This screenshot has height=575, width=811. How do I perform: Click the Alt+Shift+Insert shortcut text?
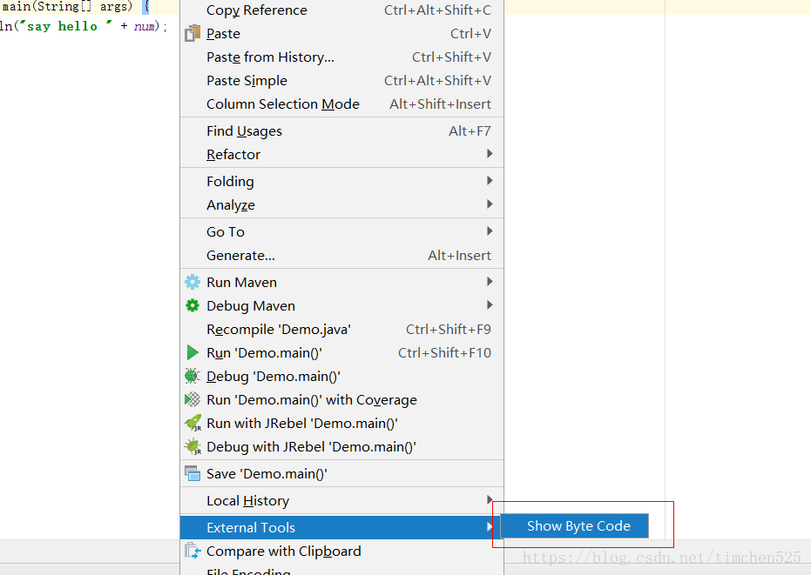click(440, 104)
